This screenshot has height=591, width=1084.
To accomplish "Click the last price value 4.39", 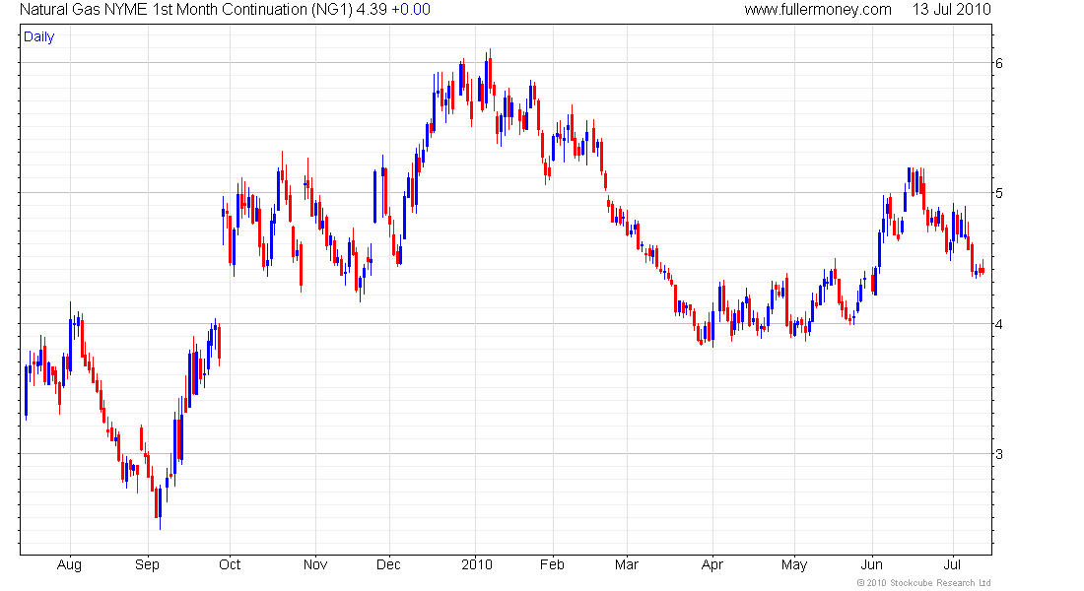I will coord(372,10).
